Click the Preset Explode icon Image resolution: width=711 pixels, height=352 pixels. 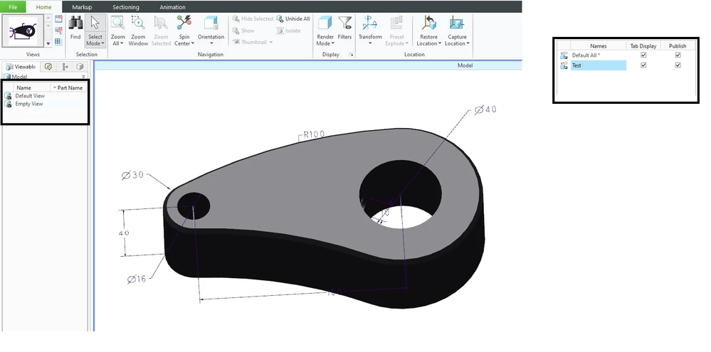(396, 23)
